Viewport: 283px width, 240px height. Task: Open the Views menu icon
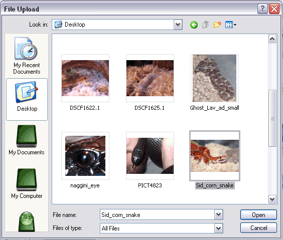click(231, 25)
